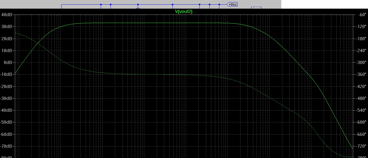Click the -30dB magnitude axis label
368x158 pixels.
tap(6, 98)
